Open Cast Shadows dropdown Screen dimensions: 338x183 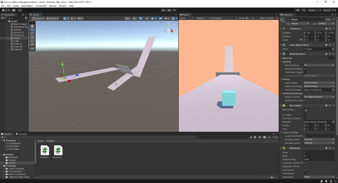click(319, 65)
